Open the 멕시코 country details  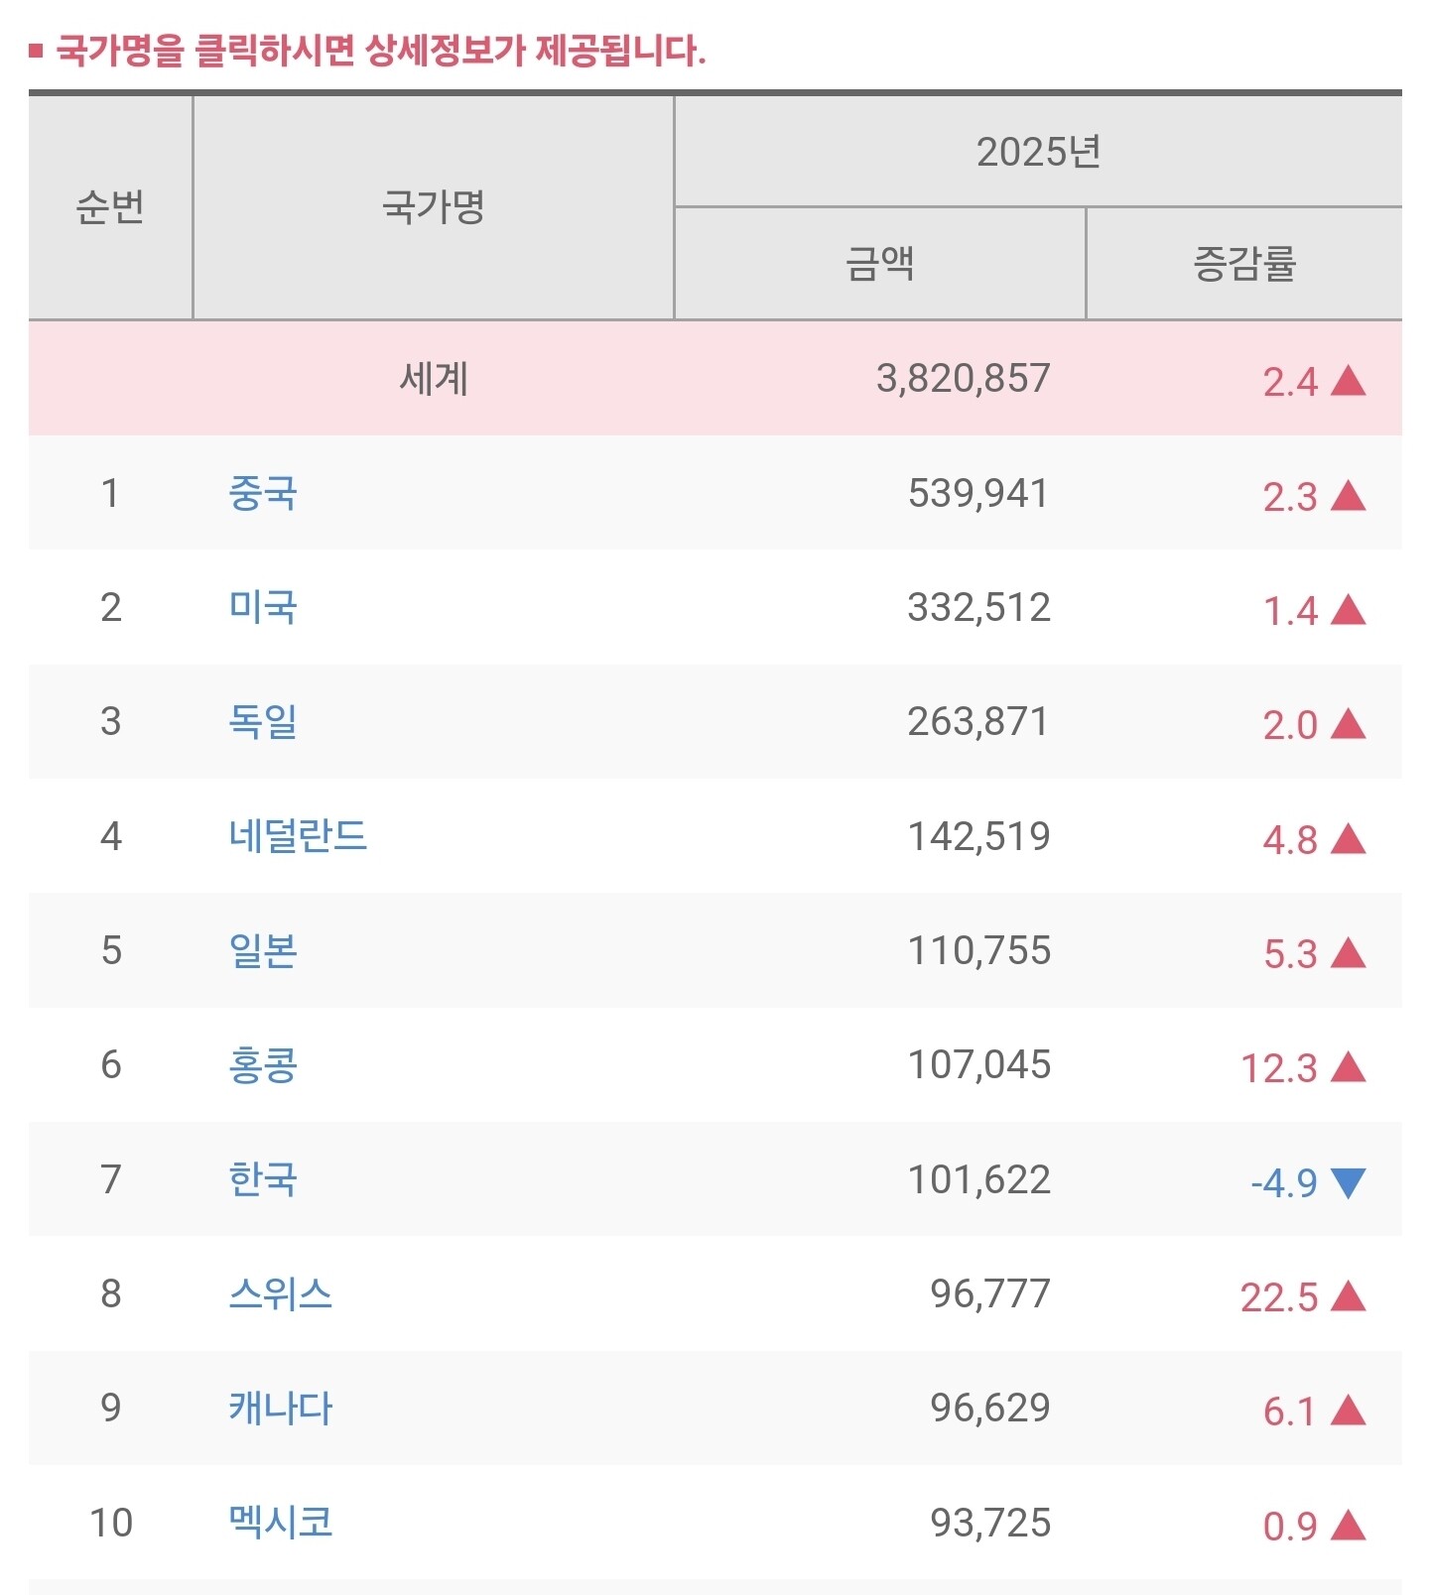pos(281,1522)
